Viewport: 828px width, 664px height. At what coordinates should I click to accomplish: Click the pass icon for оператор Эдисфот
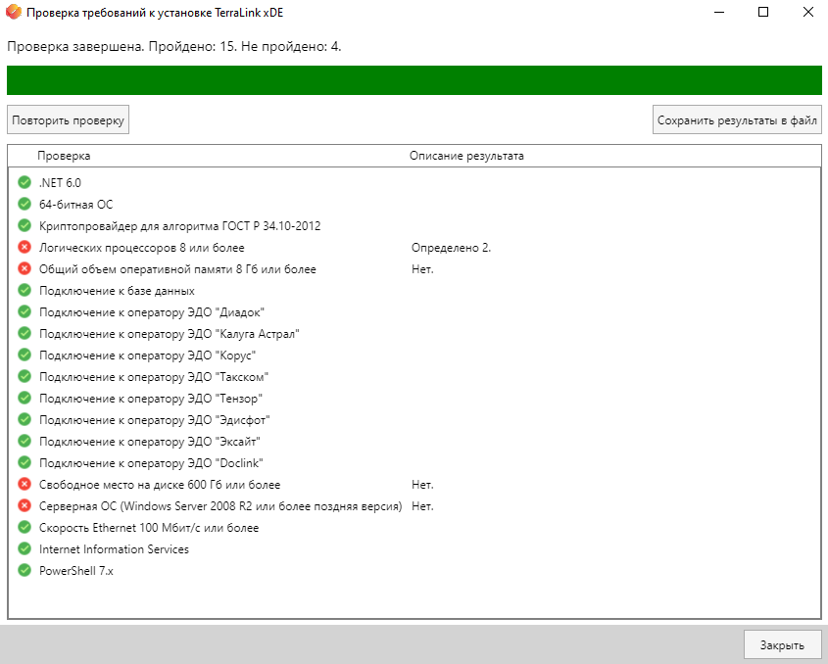[x=24, y=419]
